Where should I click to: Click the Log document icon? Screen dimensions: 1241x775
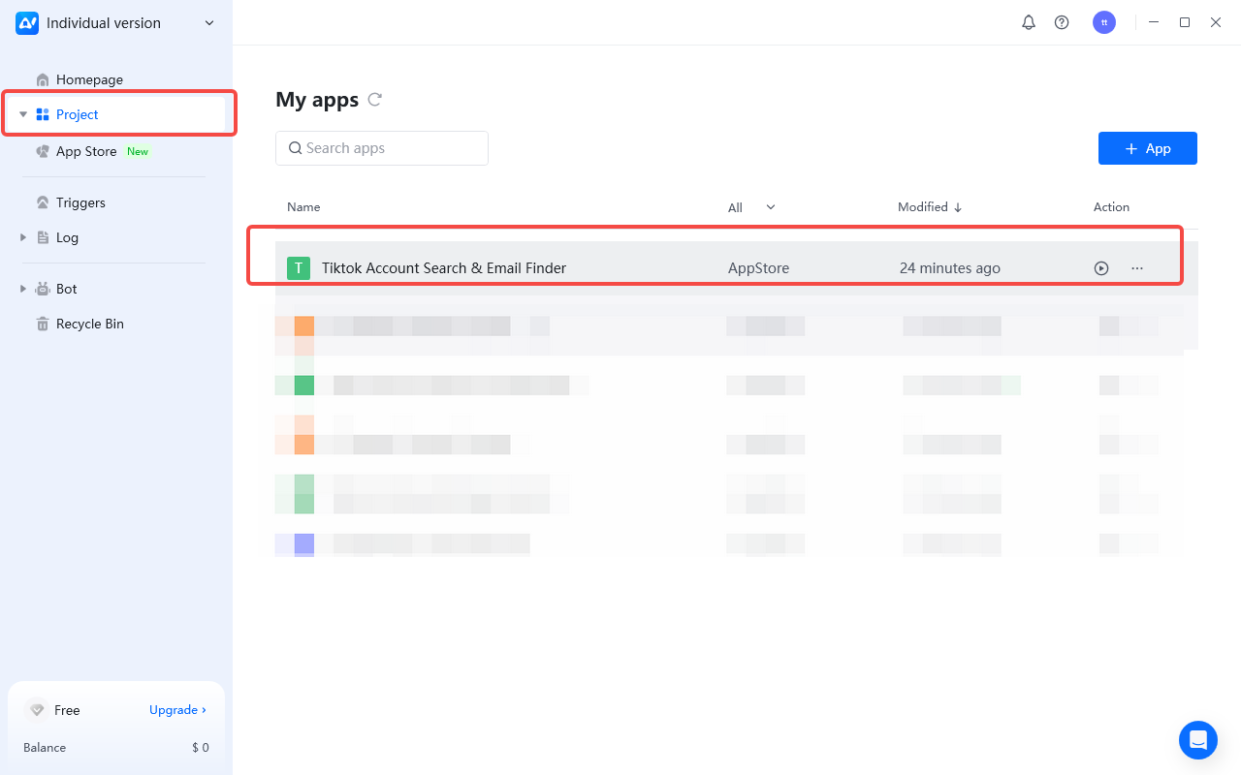click(43, 237)
